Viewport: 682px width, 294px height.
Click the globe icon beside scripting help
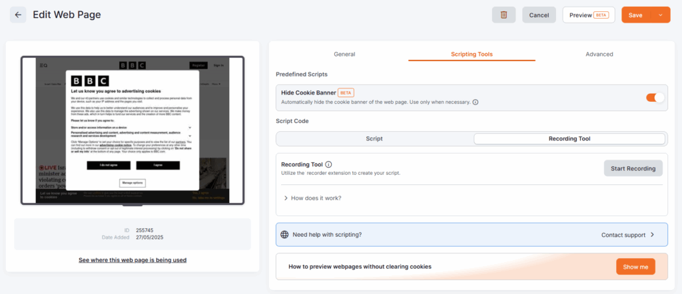284,235
